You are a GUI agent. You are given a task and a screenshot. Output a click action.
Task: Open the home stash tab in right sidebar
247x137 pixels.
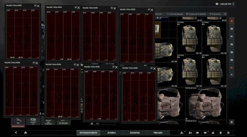click(x=232, y=21)
